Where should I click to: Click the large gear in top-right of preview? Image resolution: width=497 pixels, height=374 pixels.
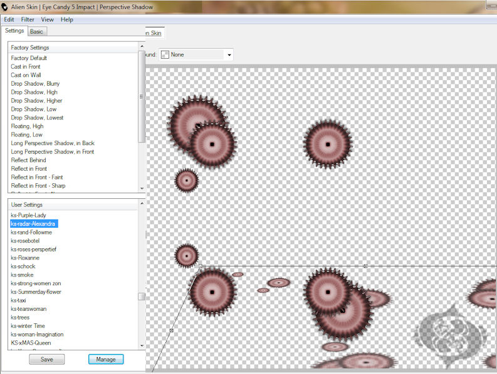[328, 144]
